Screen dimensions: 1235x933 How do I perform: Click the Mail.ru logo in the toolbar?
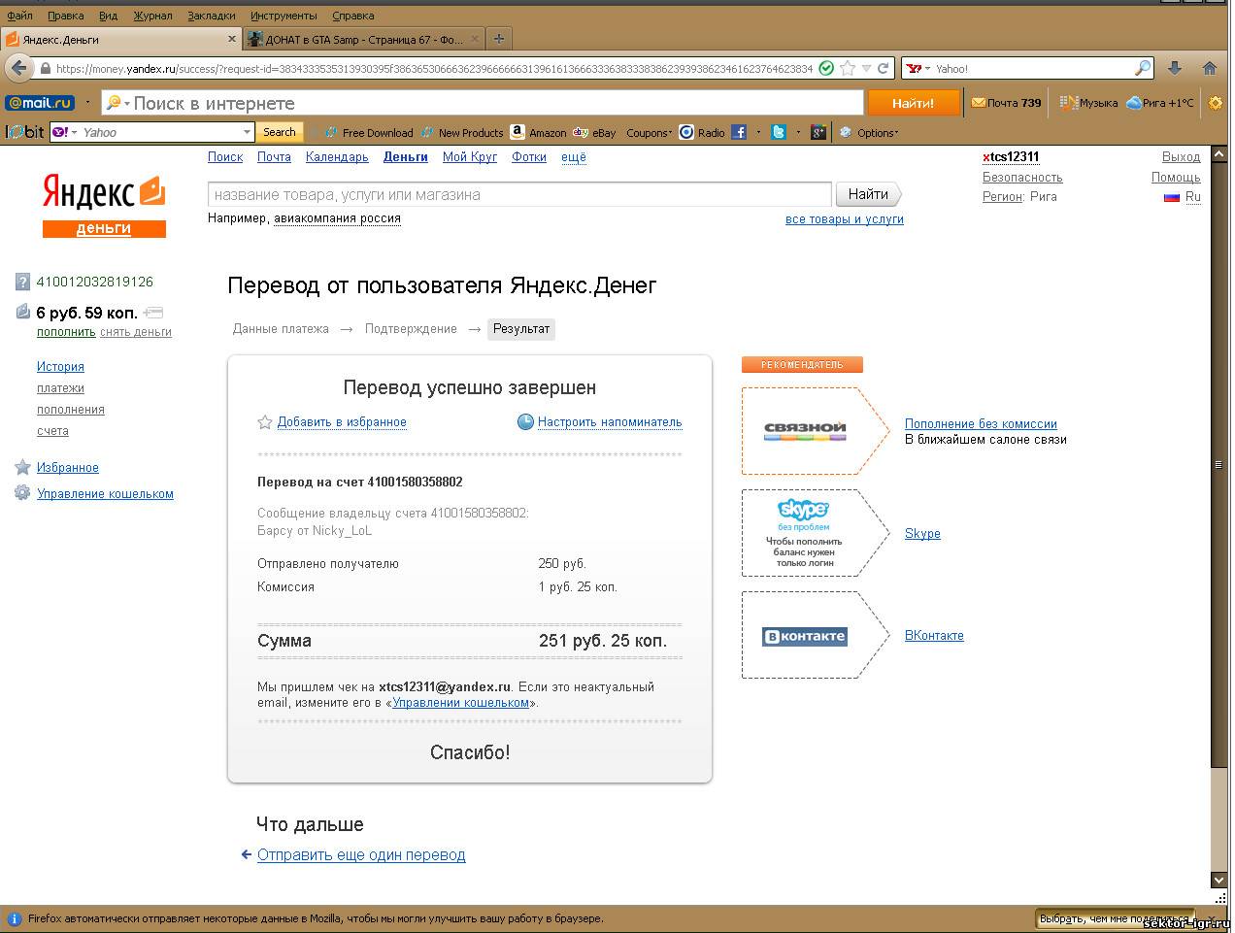tap(40, 103)
